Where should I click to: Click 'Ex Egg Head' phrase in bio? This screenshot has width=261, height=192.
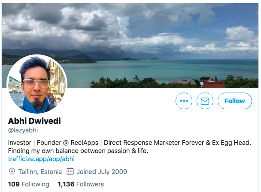(231, 143)
